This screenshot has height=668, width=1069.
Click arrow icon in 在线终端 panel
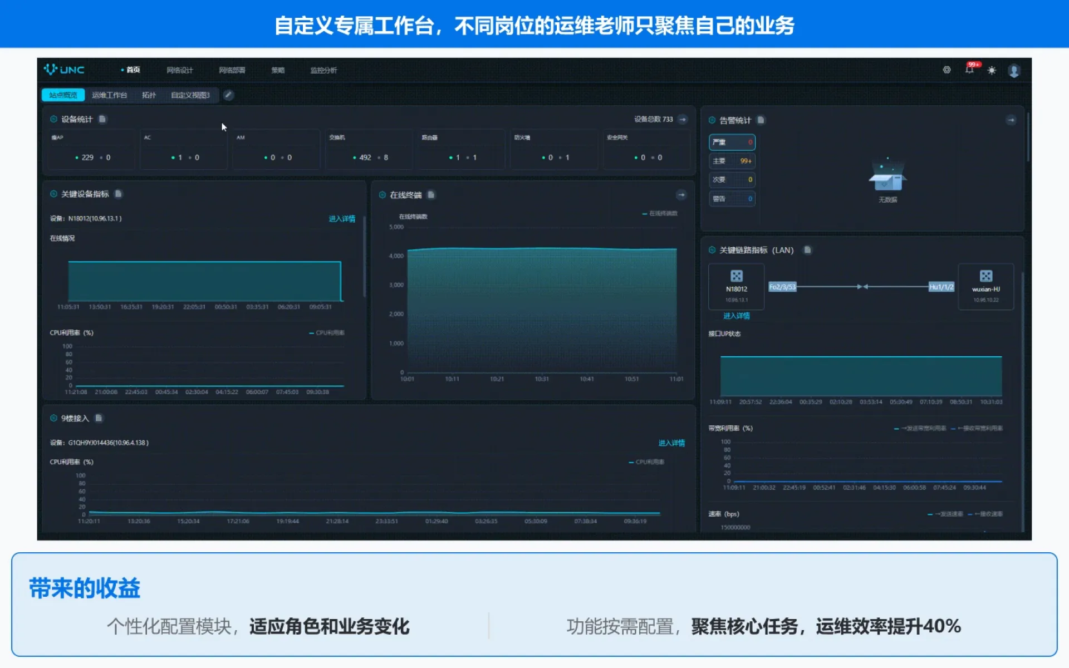681,195
